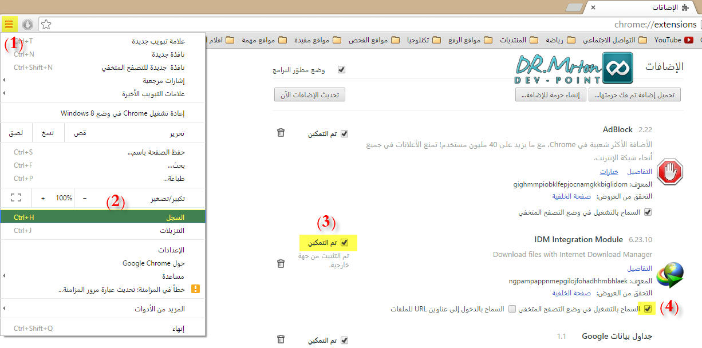Click the sync error menu entry text
The width and height of the screenshot is (702, 348).
(x=123, y=290)
